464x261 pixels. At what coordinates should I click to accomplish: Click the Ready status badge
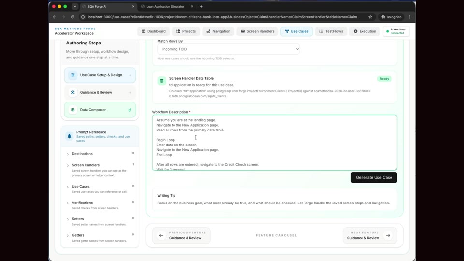(x=384, y=79)
